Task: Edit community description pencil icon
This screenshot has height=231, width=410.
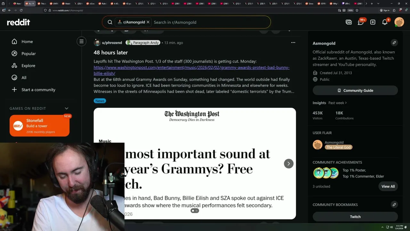Action: [x=394, y=42]
